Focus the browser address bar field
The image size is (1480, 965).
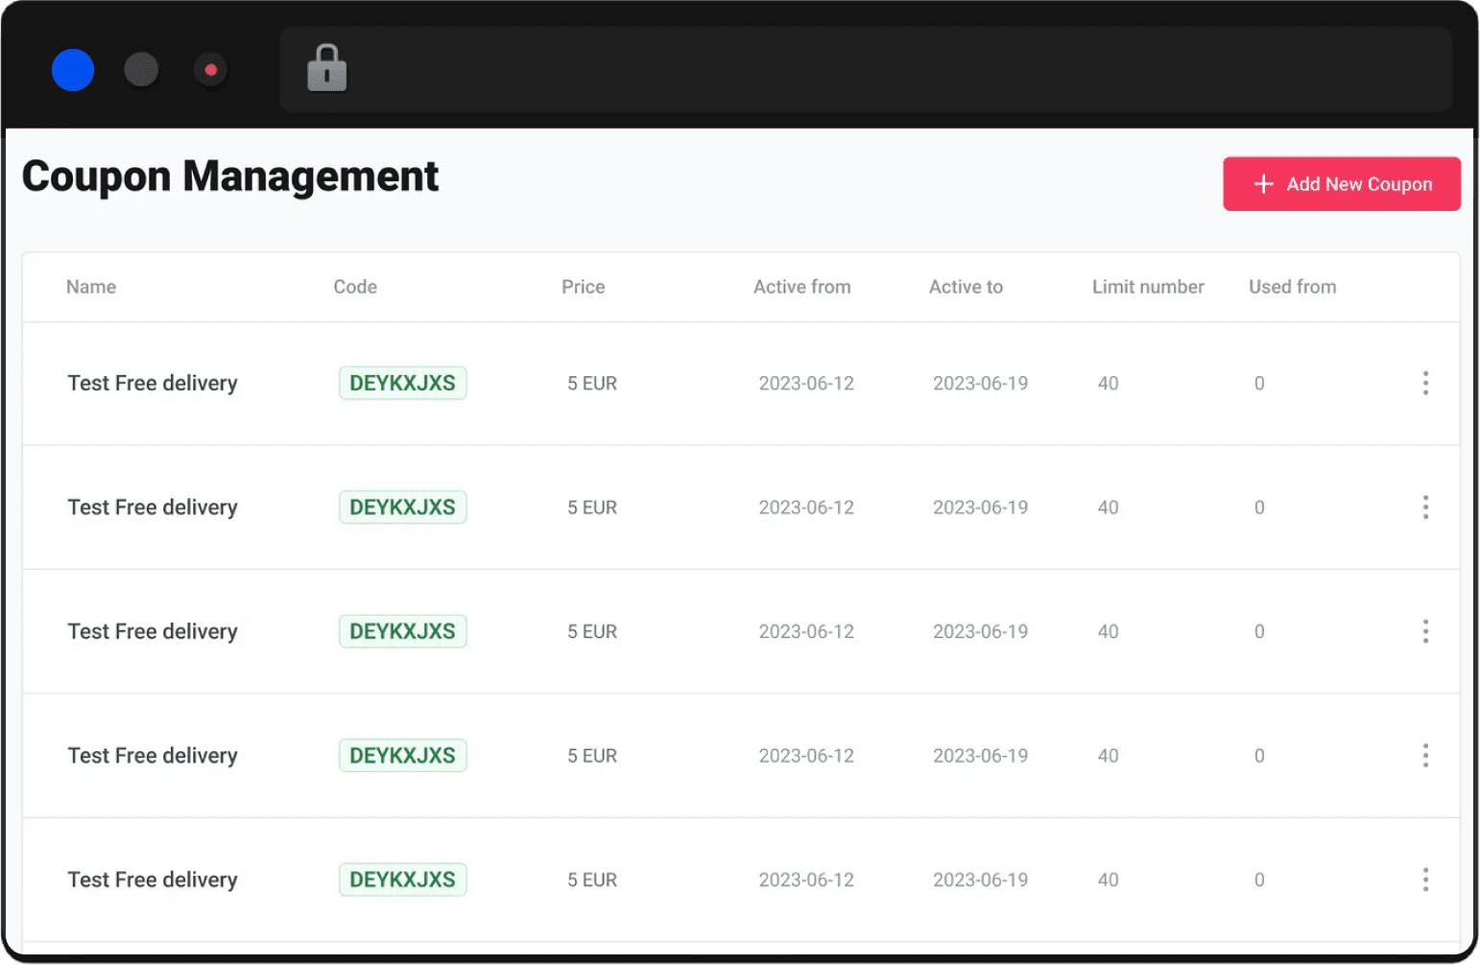(x=893, y=70)
